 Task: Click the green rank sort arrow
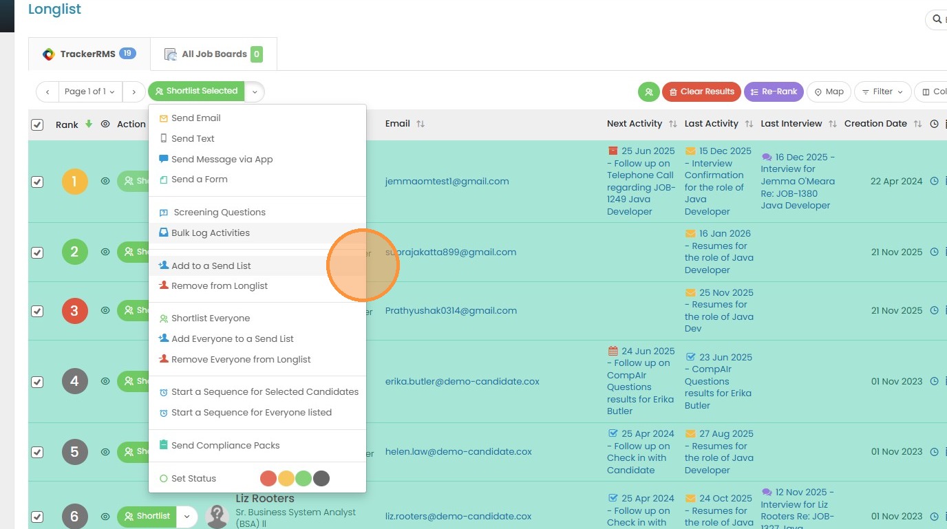coord(89,125)
